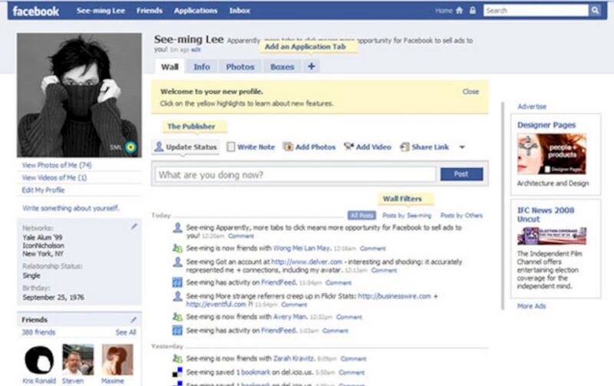This screenshot has width=614, height=386.
Task: Click the Facebook logo
Action: pyautogui.click(x=35, y=11)
